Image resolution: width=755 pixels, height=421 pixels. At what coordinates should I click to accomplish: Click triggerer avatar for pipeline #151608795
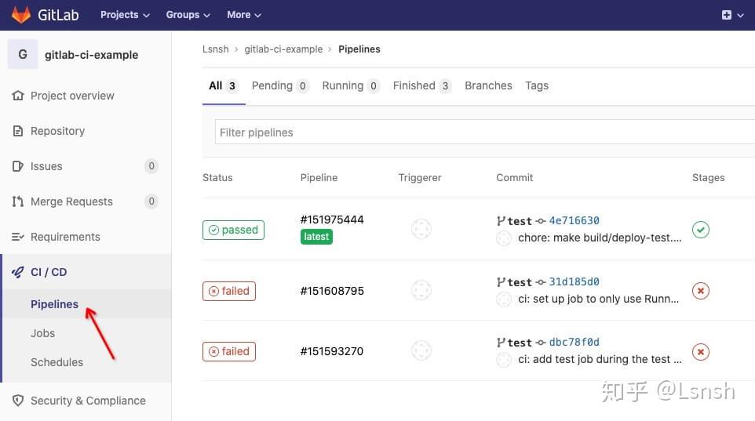click(x=421, y=290)
